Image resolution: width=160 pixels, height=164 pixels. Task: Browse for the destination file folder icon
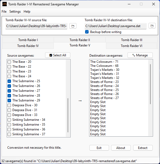point(152,26)
